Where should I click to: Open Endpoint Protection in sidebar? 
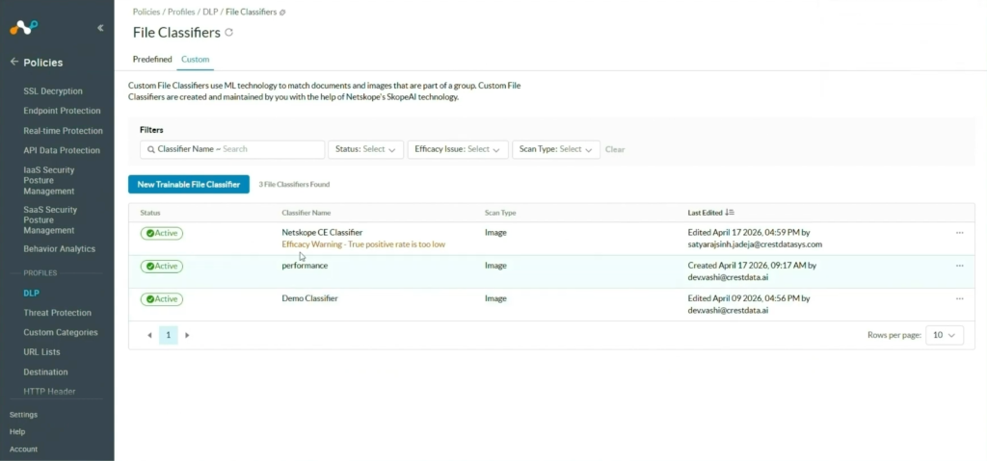(x=62, y=111)
